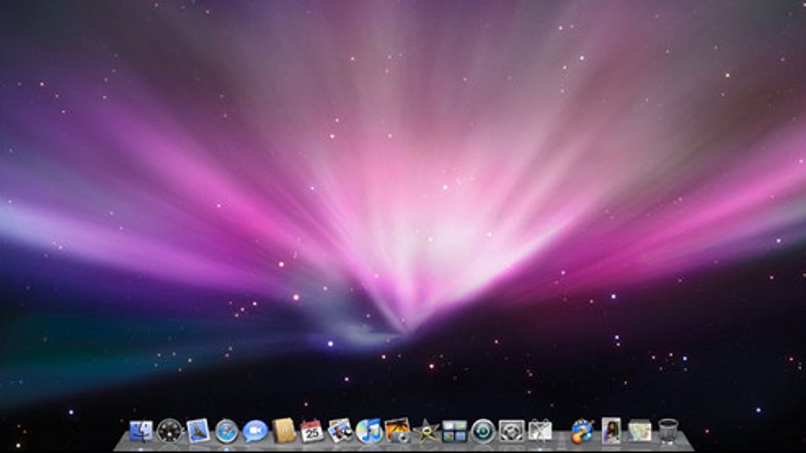The width and height of the screenshot is (806, 453).
Task: Open the Trash in the Dock
Action: pos(668,430)
